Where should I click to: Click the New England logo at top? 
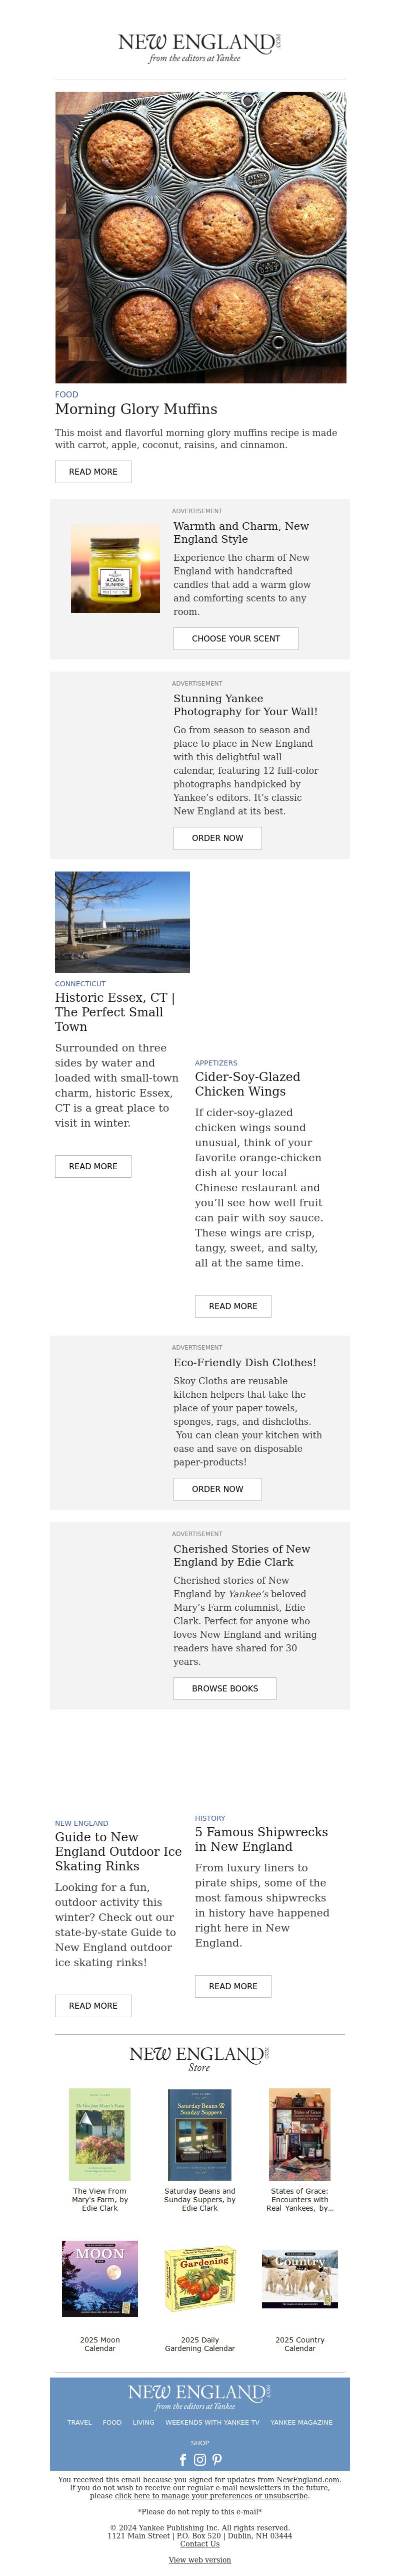tap(199, 47)
